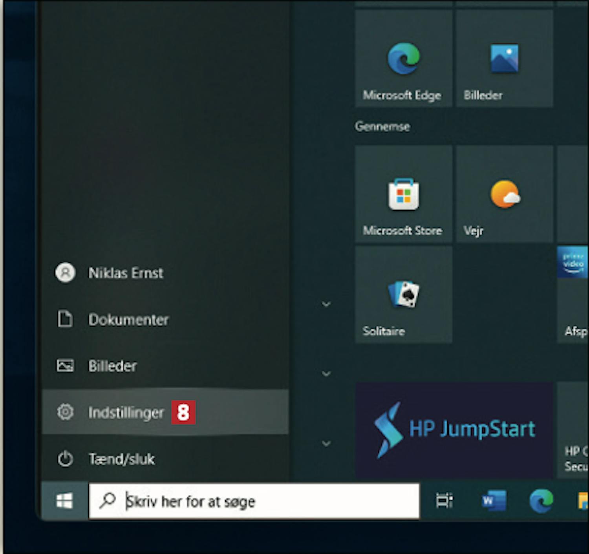Screen dimensions: 589x554
Task: Open the Dokumenter folder
Action: pyautogui.click(x=128, y=320)
